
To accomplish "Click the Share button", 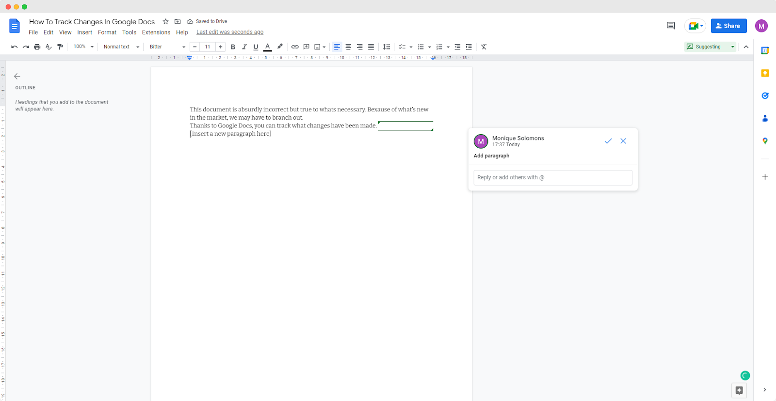I will coord(728,26).
